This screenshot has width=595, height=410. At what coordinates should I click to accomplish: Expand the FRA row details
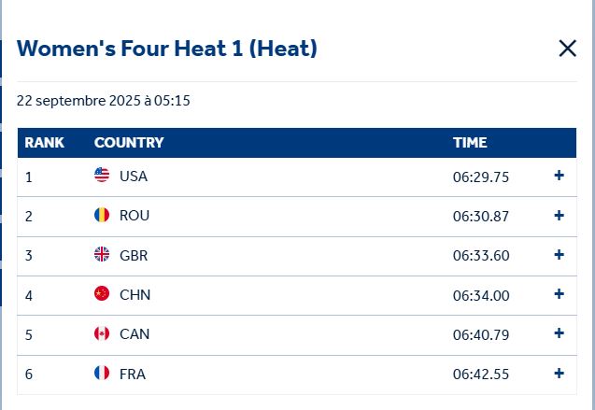[x=559, y=374]
